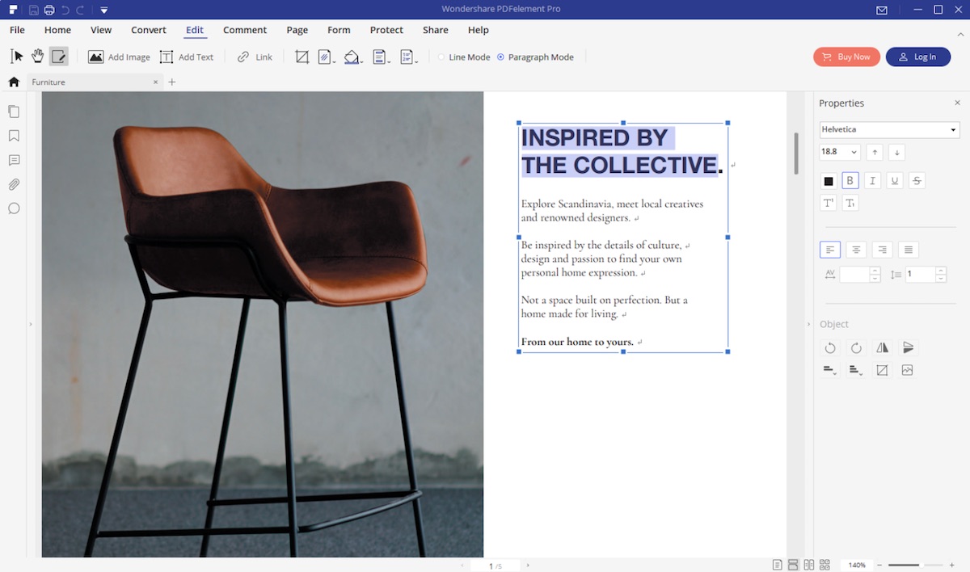Activate the Hand pan tool
The image size is (970, 572).
click(x=38, y=57)
